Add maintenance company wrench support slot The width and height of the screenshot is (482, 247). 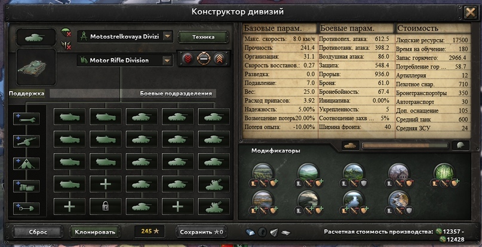[26, 118]
